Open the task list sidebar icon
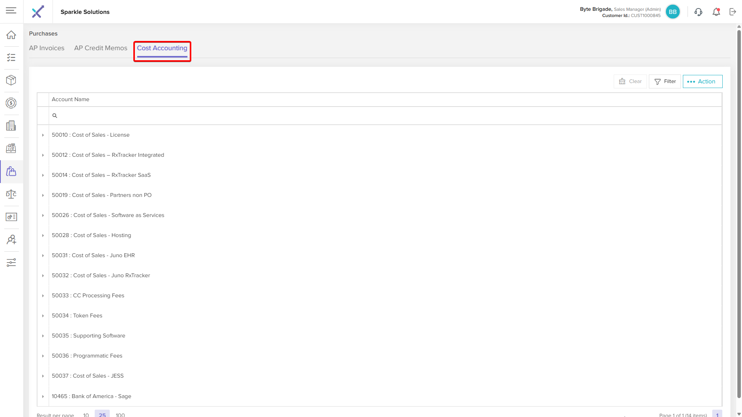 coord(11,58)
